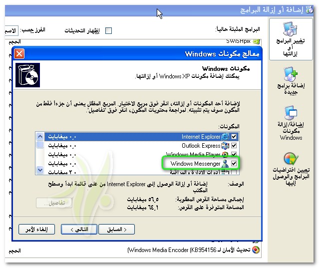Screen dimensions: 319x268
Task: Click the components list scroll-up arrow
Action: (x=40, y=136)
